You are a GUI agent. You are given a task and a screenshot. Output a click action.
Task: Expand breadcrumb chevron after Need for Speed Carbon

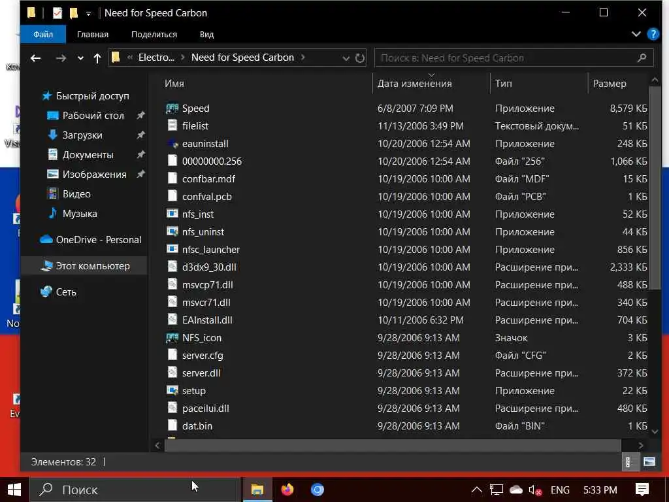point(302,58)
